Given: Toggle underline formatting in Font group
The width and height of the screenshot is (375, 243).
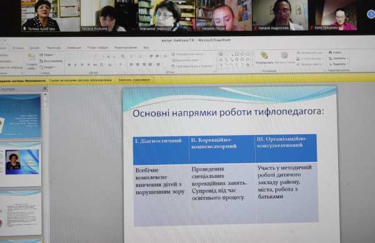Looking at the screenshot, I should (82, 65).
